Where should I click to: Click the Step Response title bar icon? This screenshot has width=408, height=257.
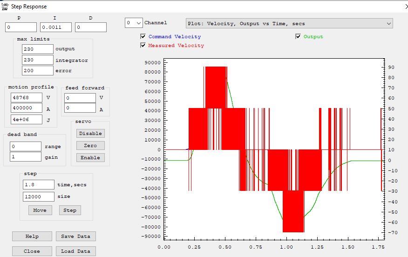coord(5,7)
